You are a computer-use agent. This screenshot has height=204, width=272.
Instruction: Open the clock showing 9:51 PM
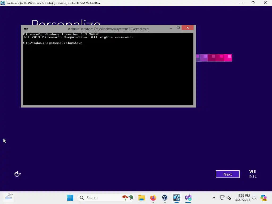coord(243,198)
